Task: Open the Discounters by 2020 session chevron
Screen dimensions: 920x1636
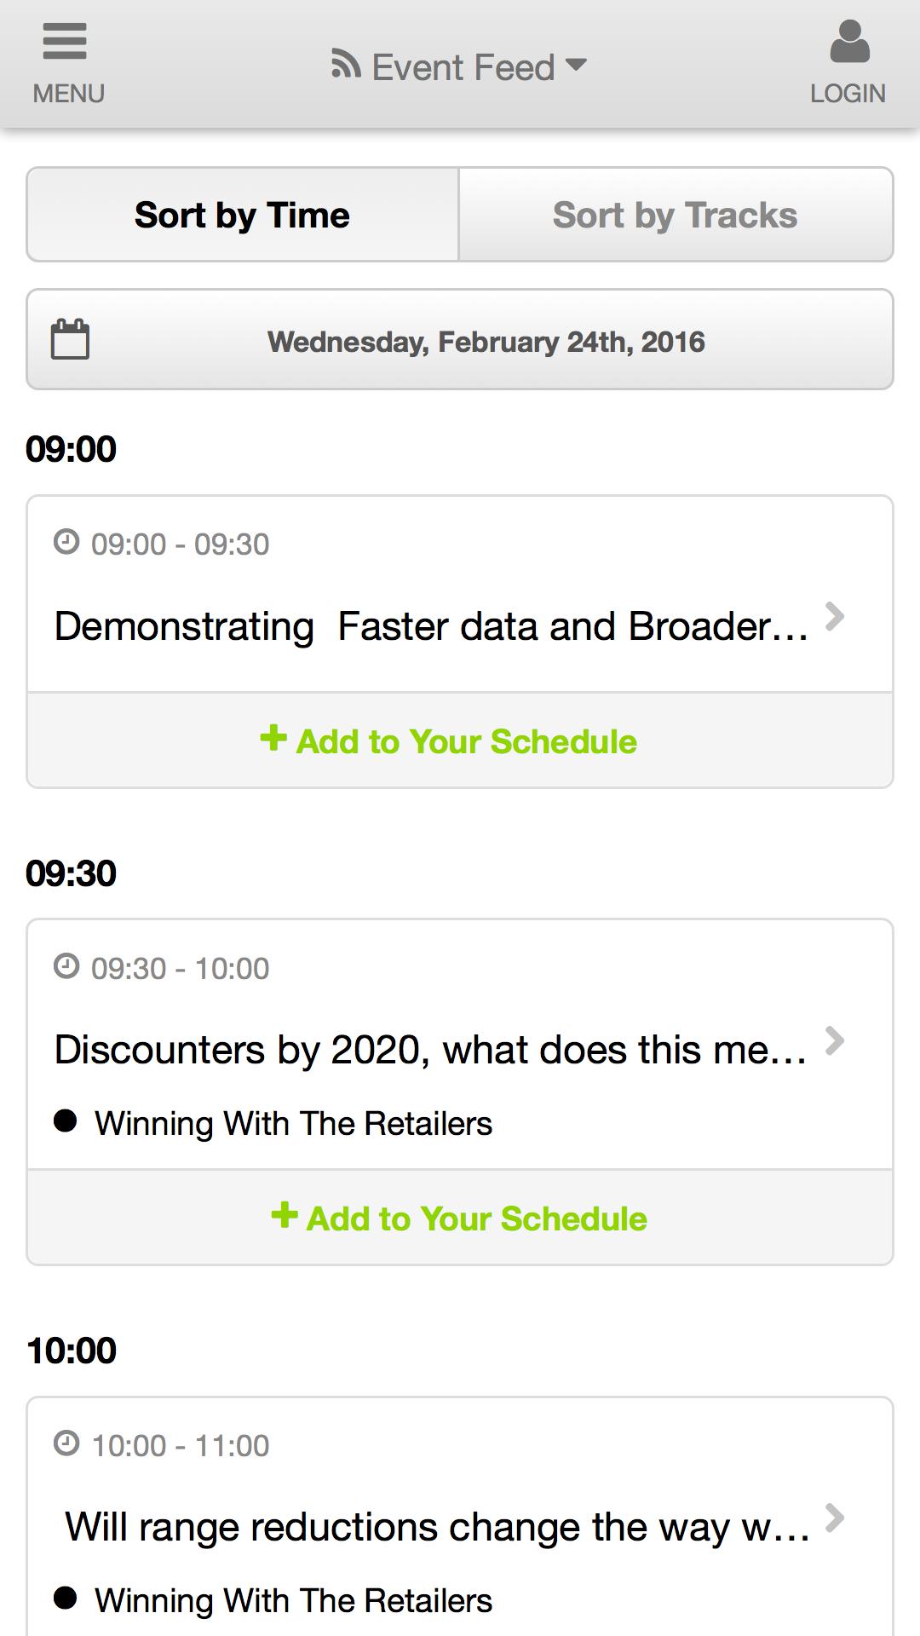Action: tap(835, 1040)
